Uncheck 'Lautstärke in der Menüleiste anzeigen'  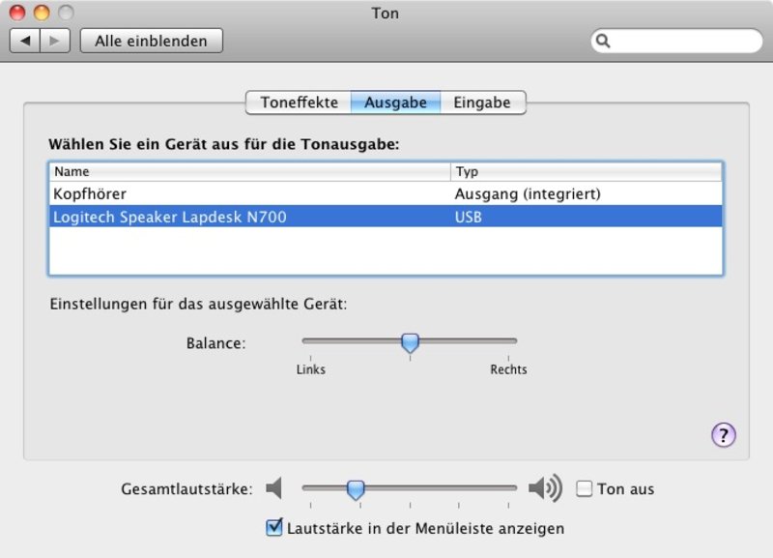pyautogui.click(x=273, y=528)
